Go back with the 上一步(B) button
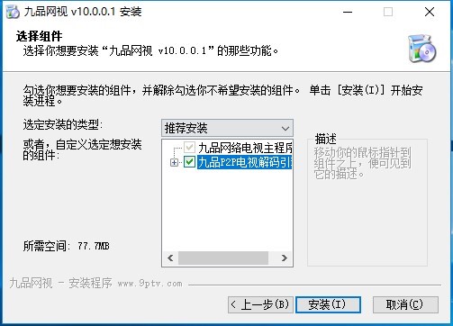This screenshot has height=326, width=453. coord(260,304)
